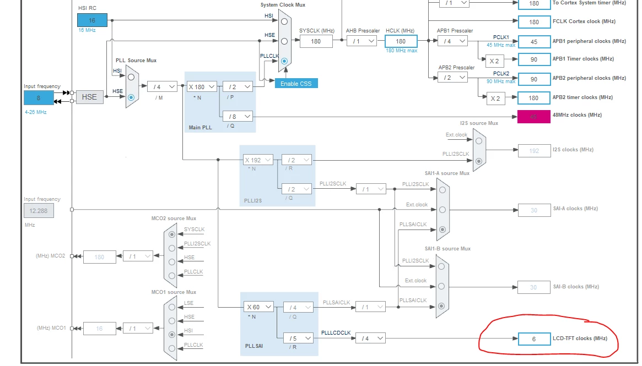This screenshot has height=366, width=642.
Task: Open the PLL /M divider dropdown
Action: [162, 87]
